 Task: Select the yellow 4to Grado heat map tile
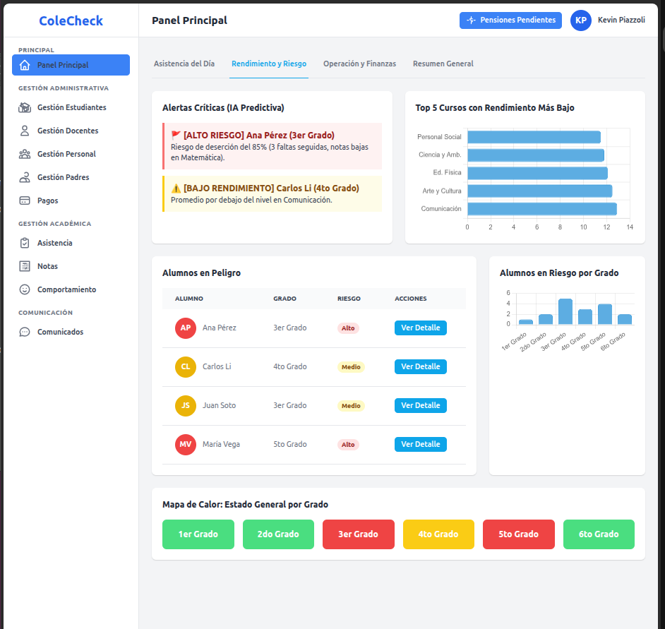point(438,534)
